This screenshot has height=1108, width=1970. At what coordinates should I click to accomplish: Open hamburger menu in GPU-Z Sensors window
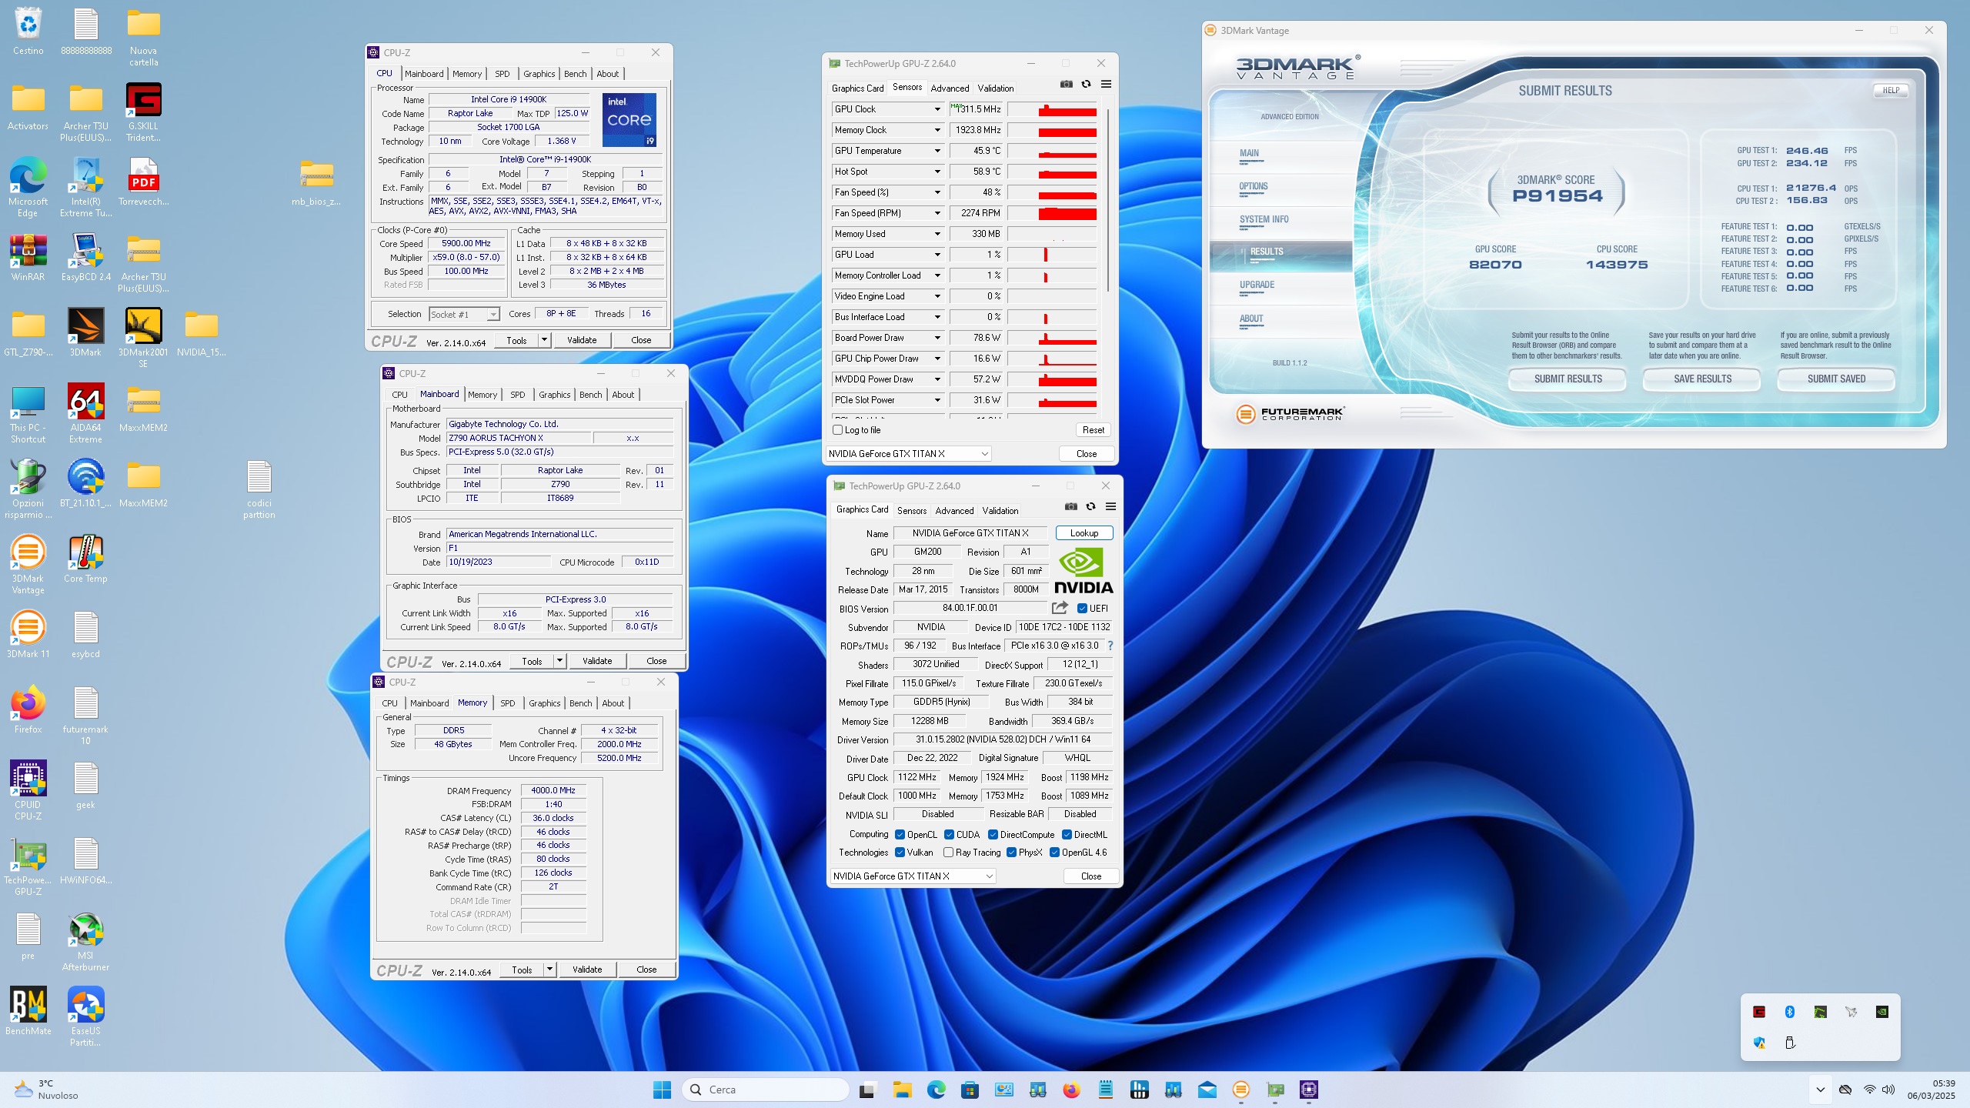(1106, 85)
